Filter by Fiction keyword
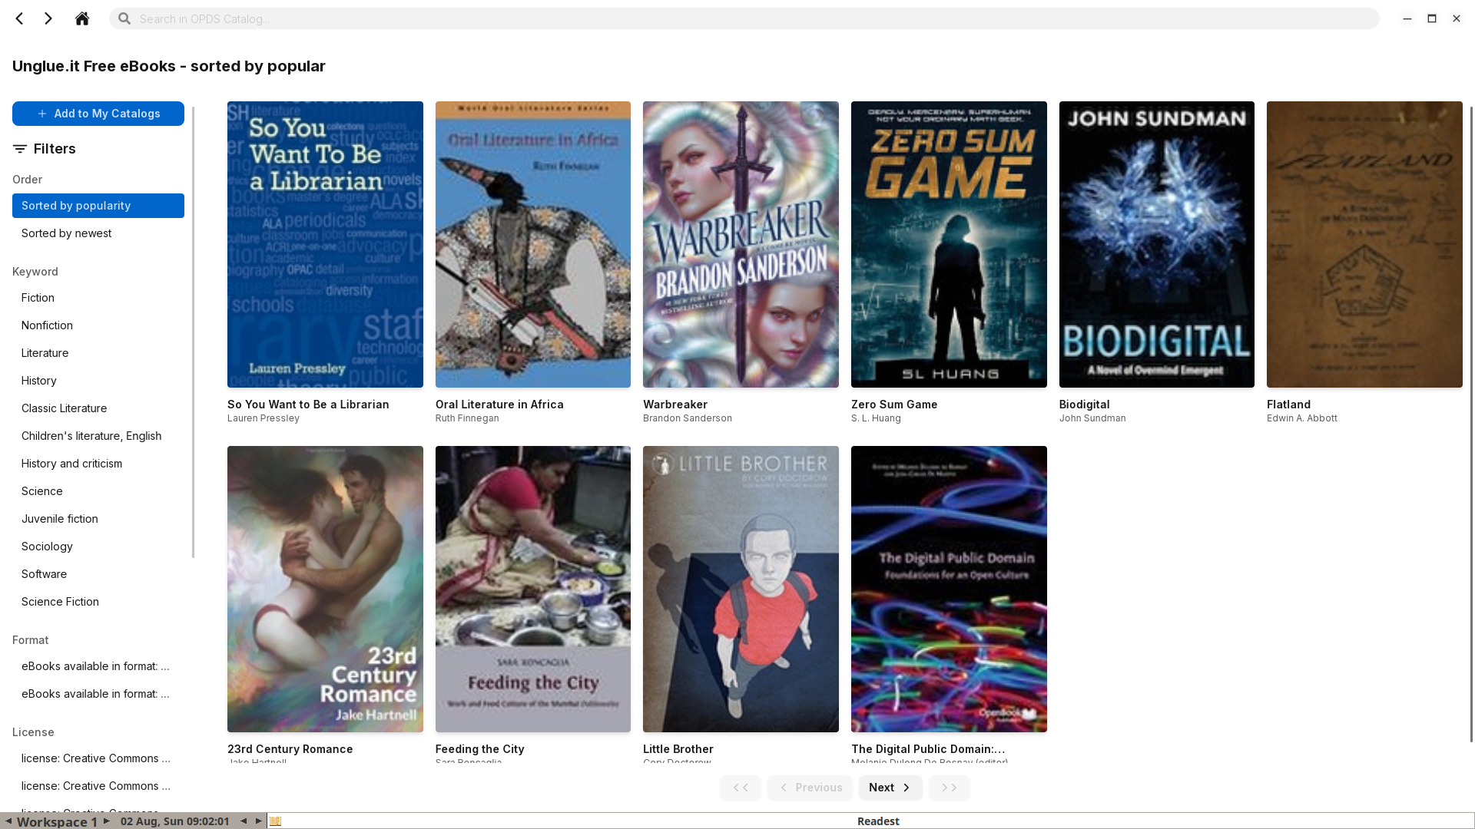The width and height of the screenshot is (1475, 829). (98, 298)
